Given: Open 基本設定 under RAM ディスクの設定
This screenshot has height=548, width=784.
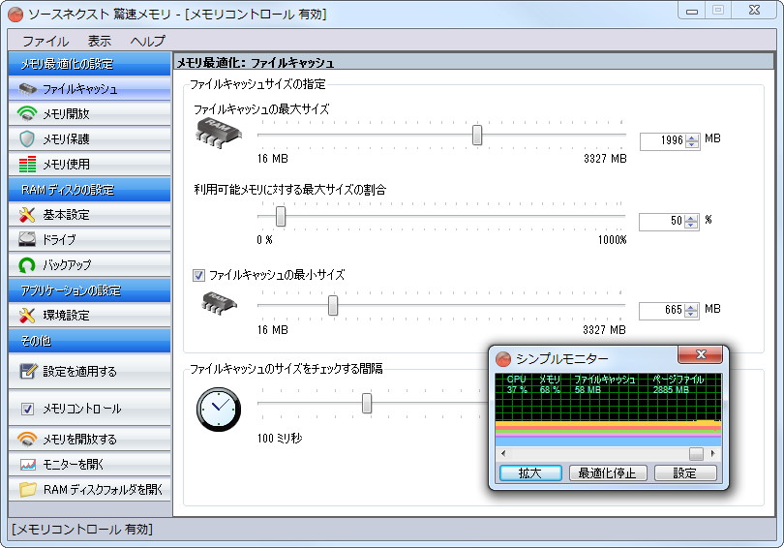Looking at the screenshot, I should coord(89,215).
